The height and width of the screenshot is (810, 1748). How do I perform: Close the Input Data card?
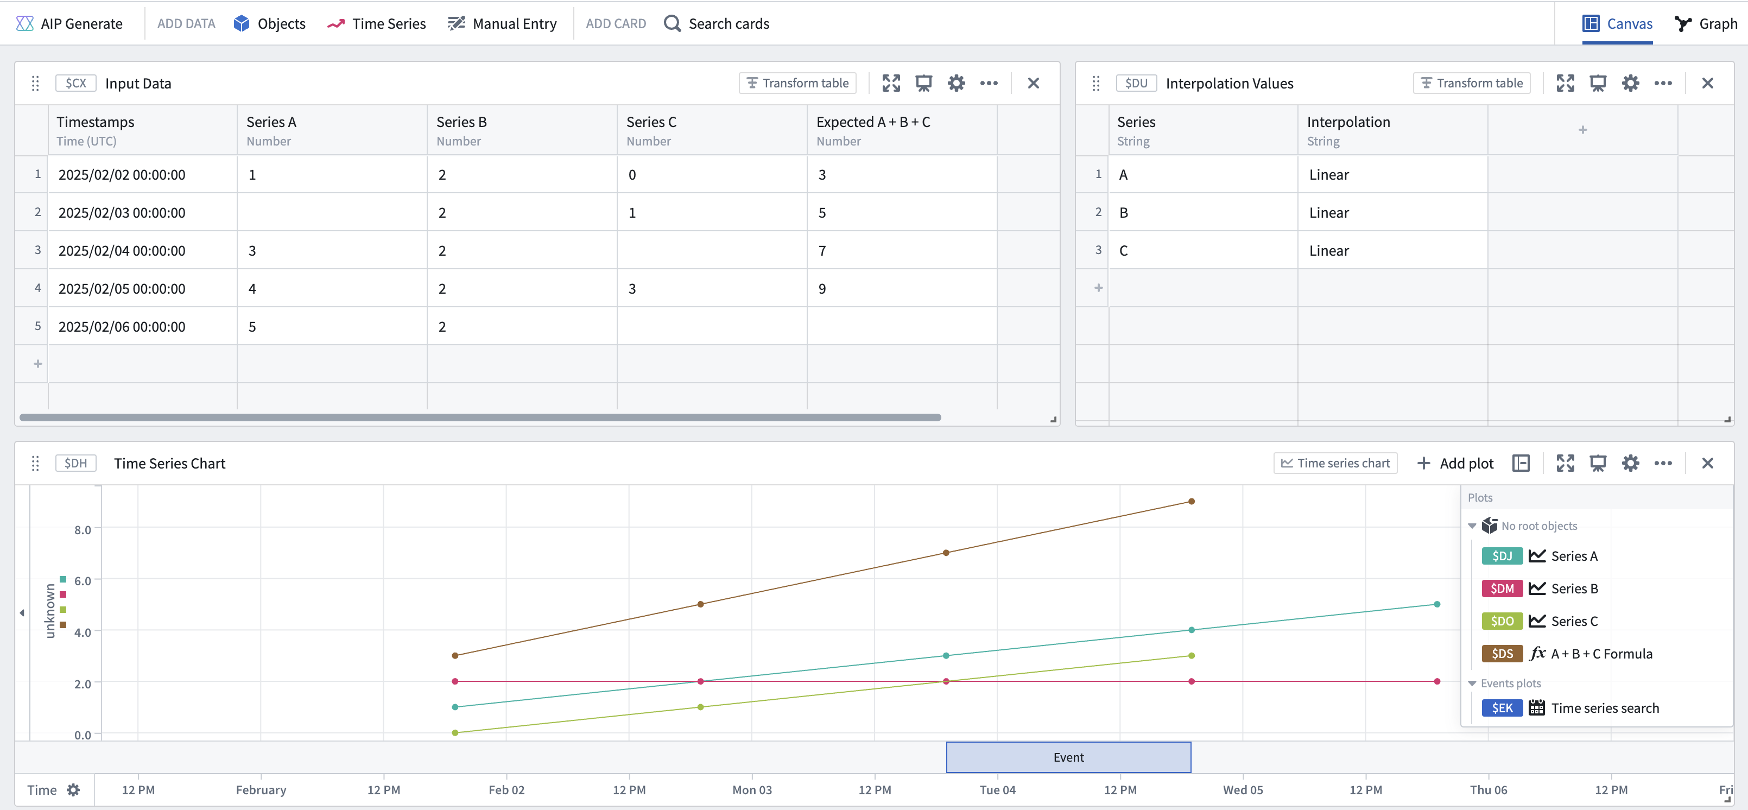click(1034, 83)
